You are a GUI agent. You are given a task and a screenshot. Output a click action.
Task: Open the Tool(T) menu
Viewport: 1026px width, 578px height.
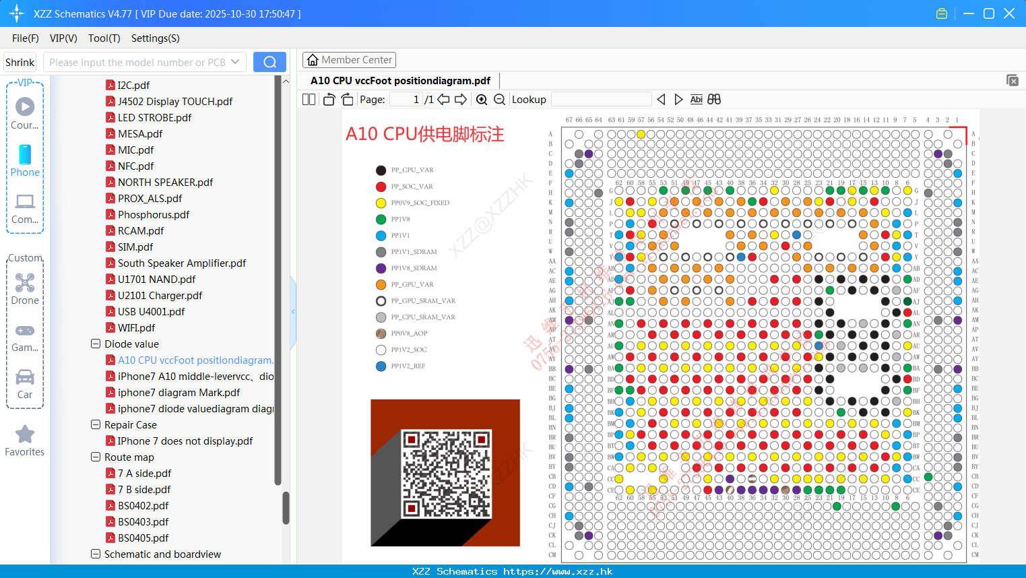pos(104,38)
